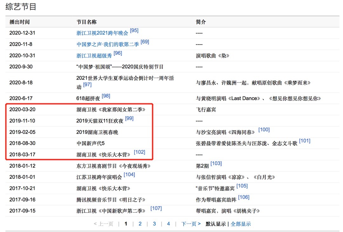Open citation [69] reference

point(145,42)
